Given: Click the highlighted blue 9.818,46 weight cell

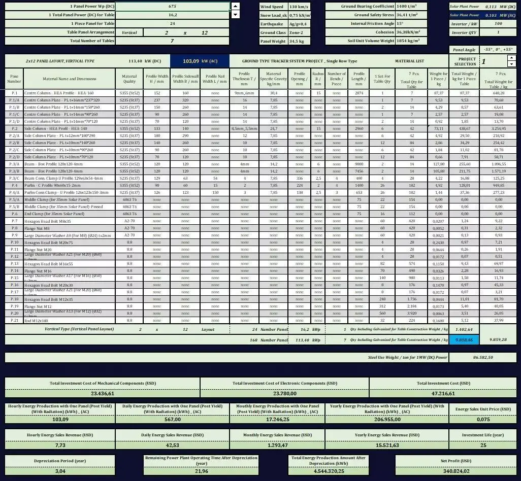Looking at the screenshot, I should pyautogui.click(x=464, y=339).
